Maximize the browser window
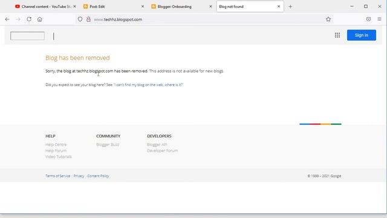 [366, 7]
